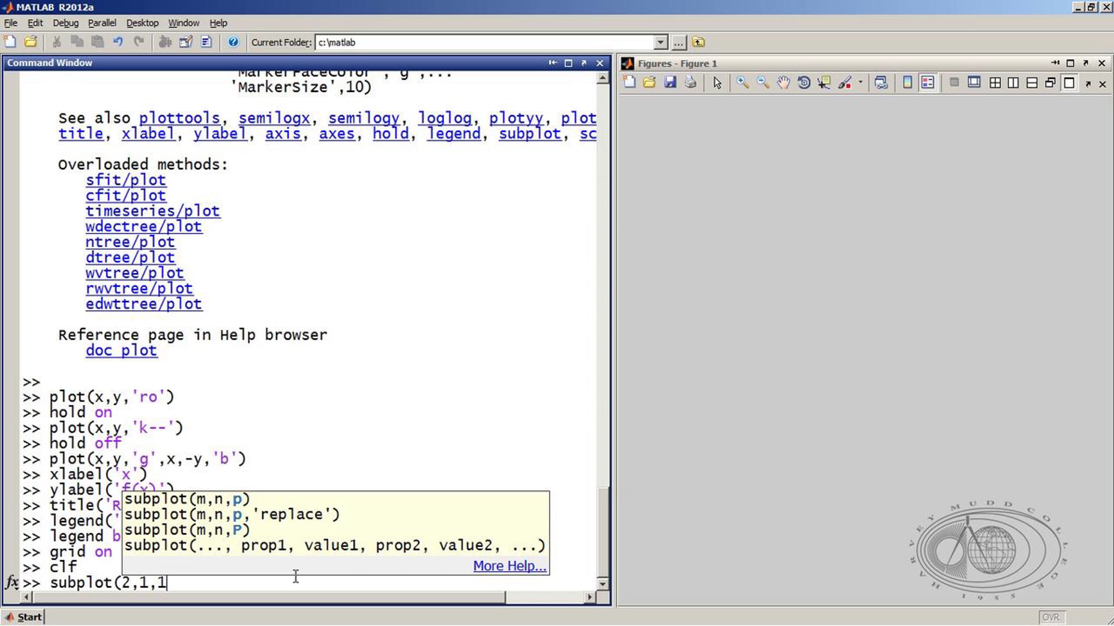
Task: Select the Zoom In tool in Figure toolbar
Action: pos(743,83)
